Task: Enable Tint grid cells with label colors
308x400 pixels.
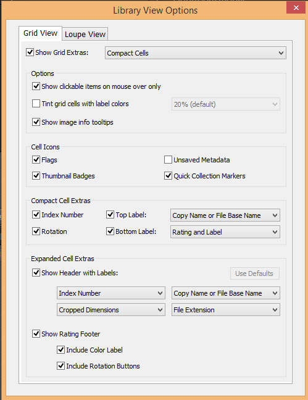Action: 36,104
